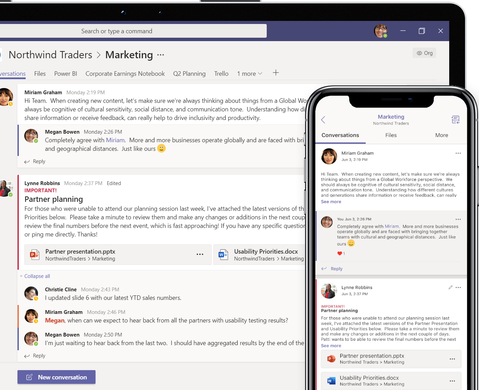Screen dimensions: 479x390
Task: Open options for the 'You' reply on phone
Action: point(458,219)
